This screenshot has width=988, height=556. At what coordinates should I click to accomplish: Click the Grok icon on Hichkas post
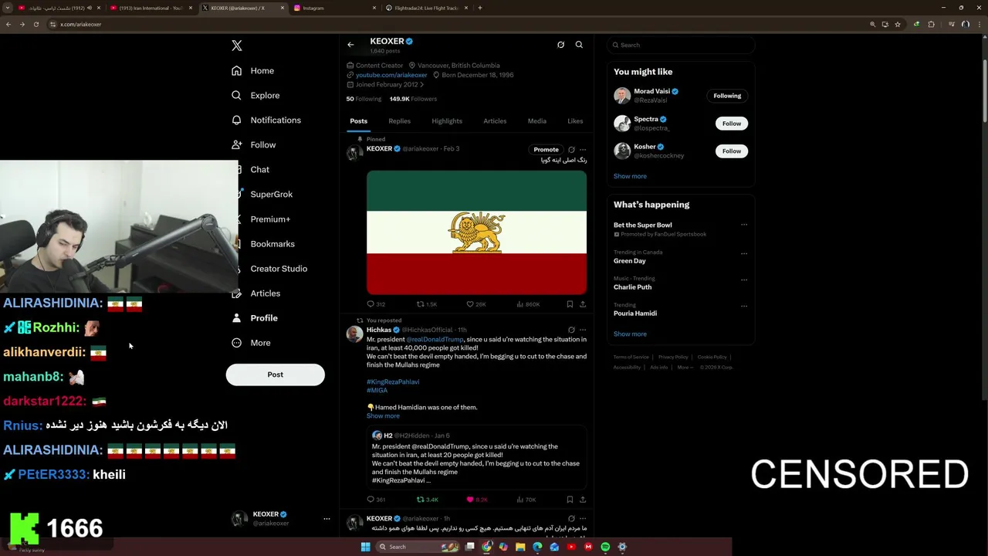pyautogui.click(x=571, y=330)
